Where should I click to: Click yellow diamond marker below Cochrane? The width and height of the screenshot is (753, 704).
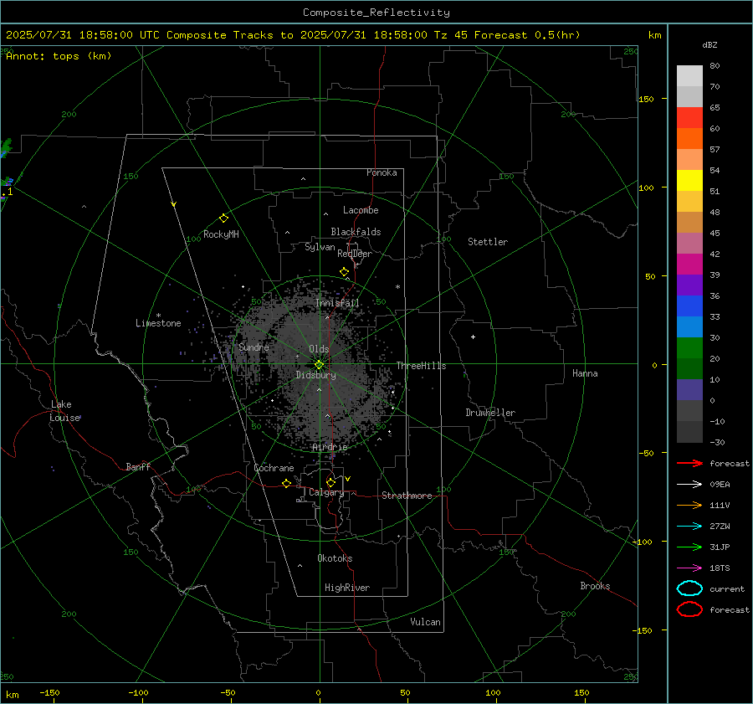[x=286, y=483]
